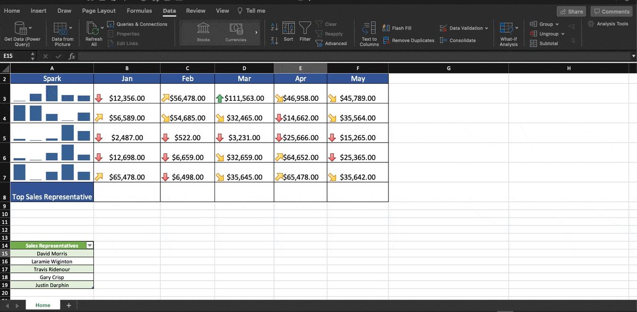Select the Jan header cell

click(x=127, y=79)
